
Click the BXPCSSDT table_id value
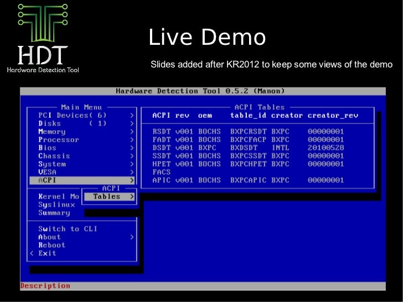pyautogui.click(x=248, y=156)
